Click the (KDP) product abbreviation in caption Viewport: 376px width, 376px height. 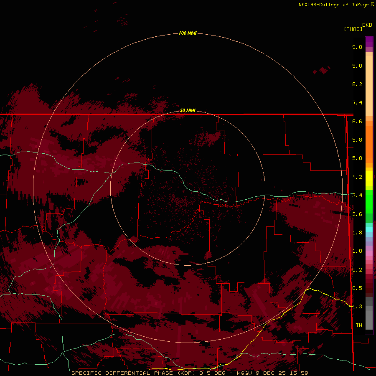click(186, 373)
